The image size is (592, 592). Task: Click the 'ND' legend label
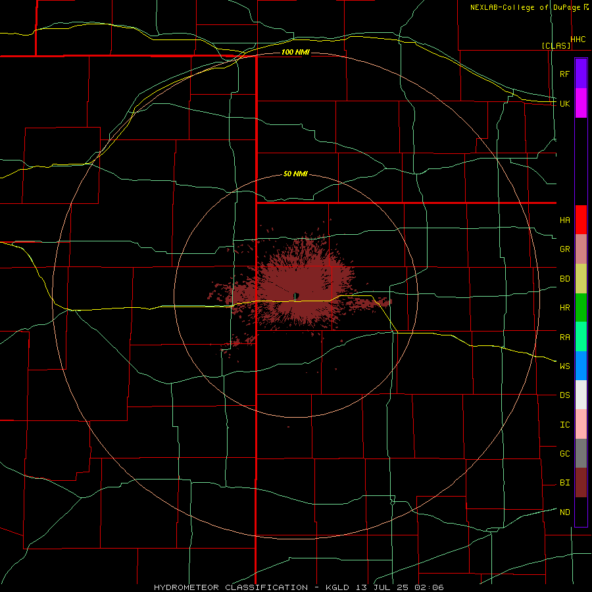pos(565,512)
